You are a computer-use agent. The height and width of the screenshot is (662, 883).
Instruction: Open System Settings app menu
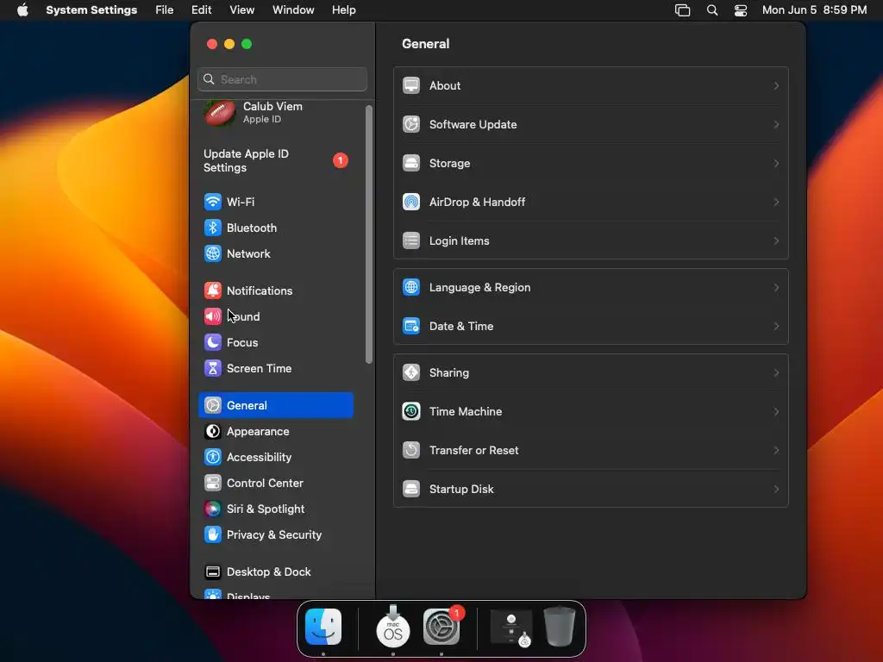(91, 10)
